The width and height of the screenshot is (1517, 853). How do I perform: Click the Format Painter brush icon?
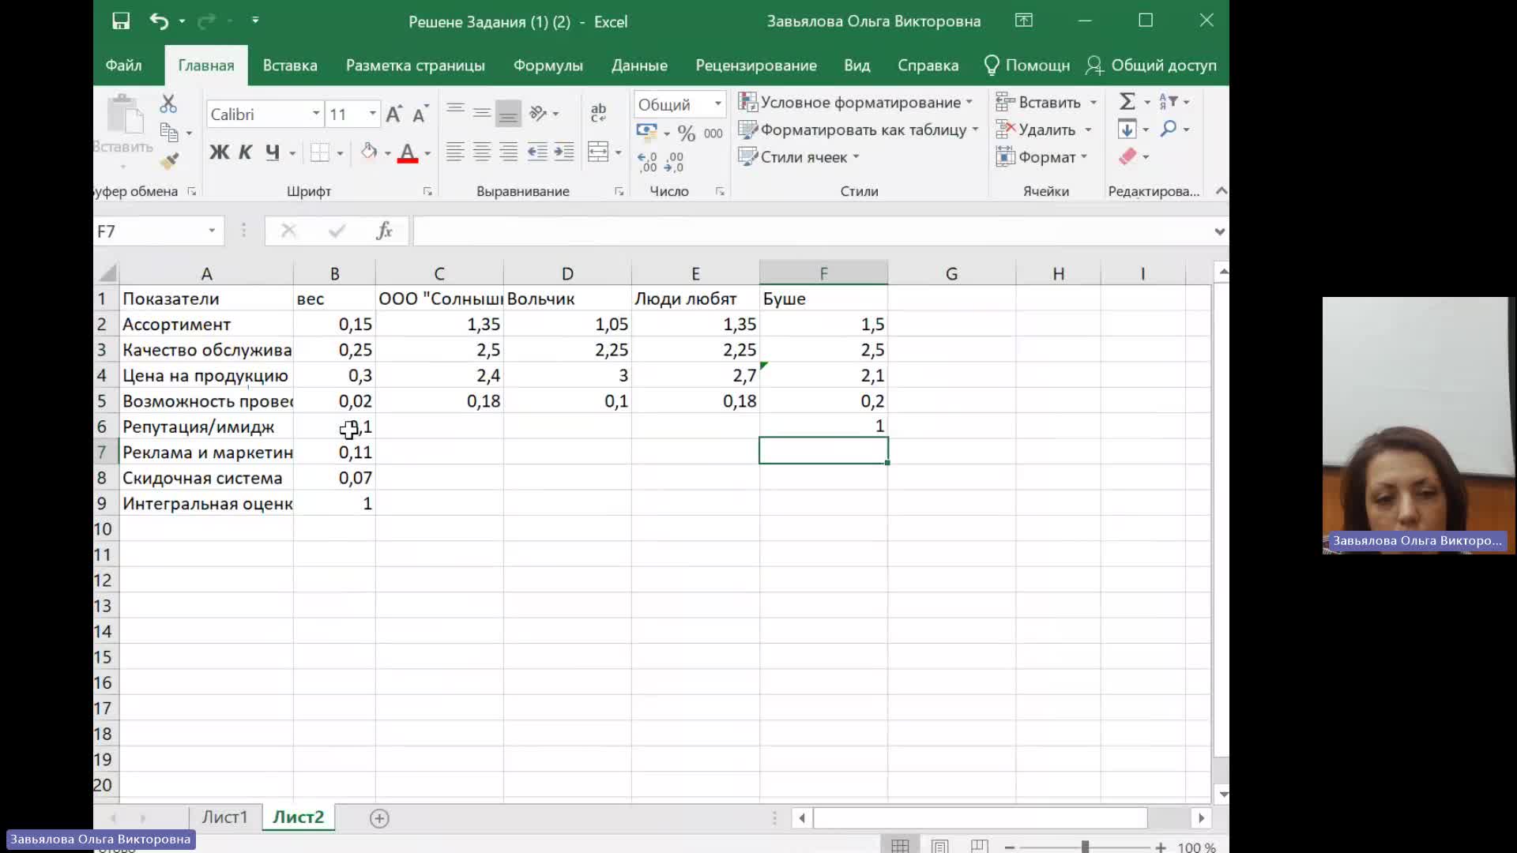pyautogui.click(x=169, y=161)
